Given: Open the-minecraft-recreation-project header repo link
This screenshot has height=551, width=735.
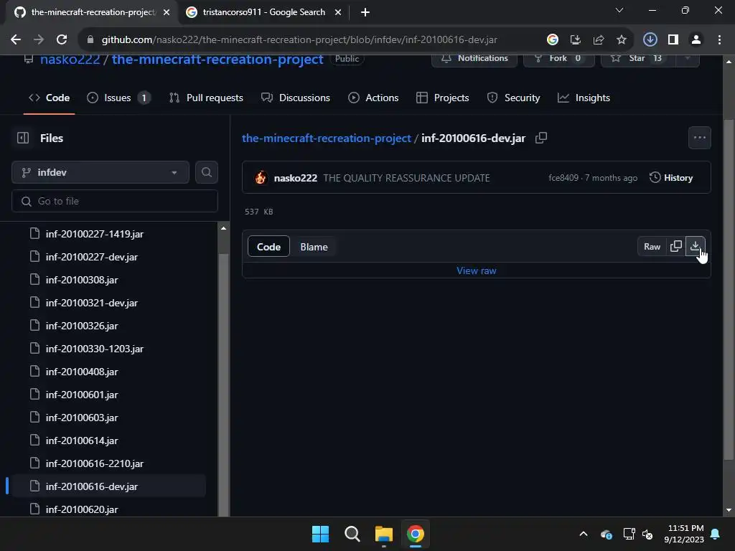Looking at the screenshot, I should click(217, 59).
